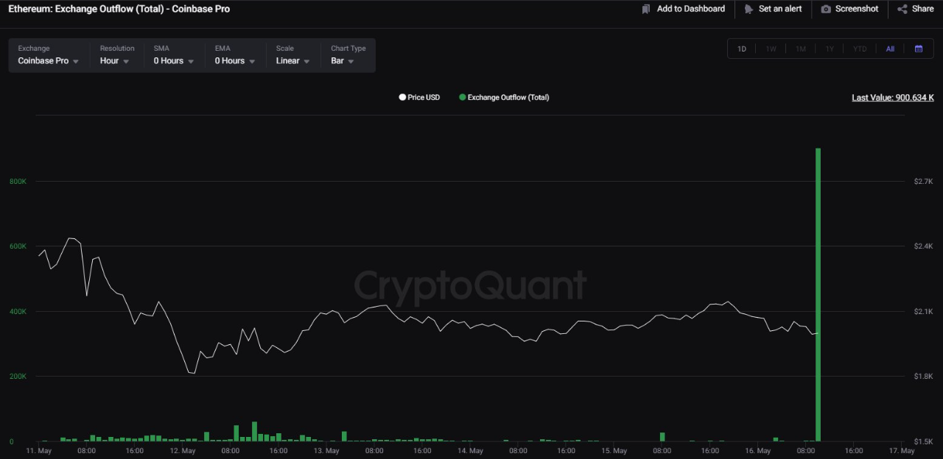Select the 1M time range tab

[x=800, y=49]
